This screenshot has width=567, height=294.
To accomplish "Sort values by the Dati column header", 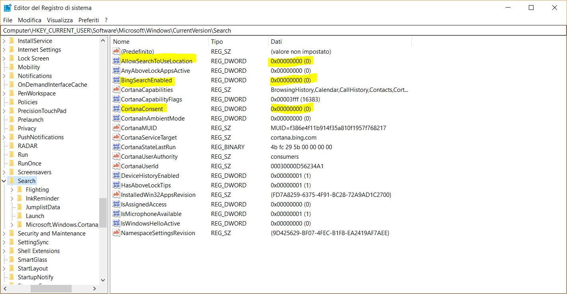I will point(340,41).
